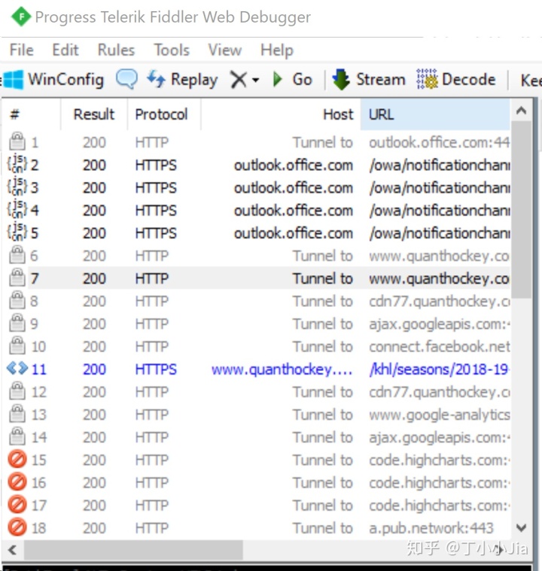Screen dimensions: 542x571
Task: Sort by the Host column header
Action: [281, 114]
